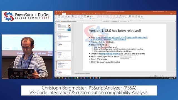
Task: Click the Link button in the ribbon
Action: click(x=101, y=17)
